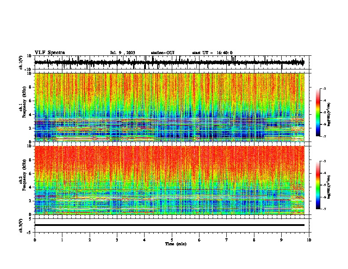Viewport: 348px width, 269px height.
Task: Click the "-7" label on ch.2 color bar
Action: click(324, 209)
